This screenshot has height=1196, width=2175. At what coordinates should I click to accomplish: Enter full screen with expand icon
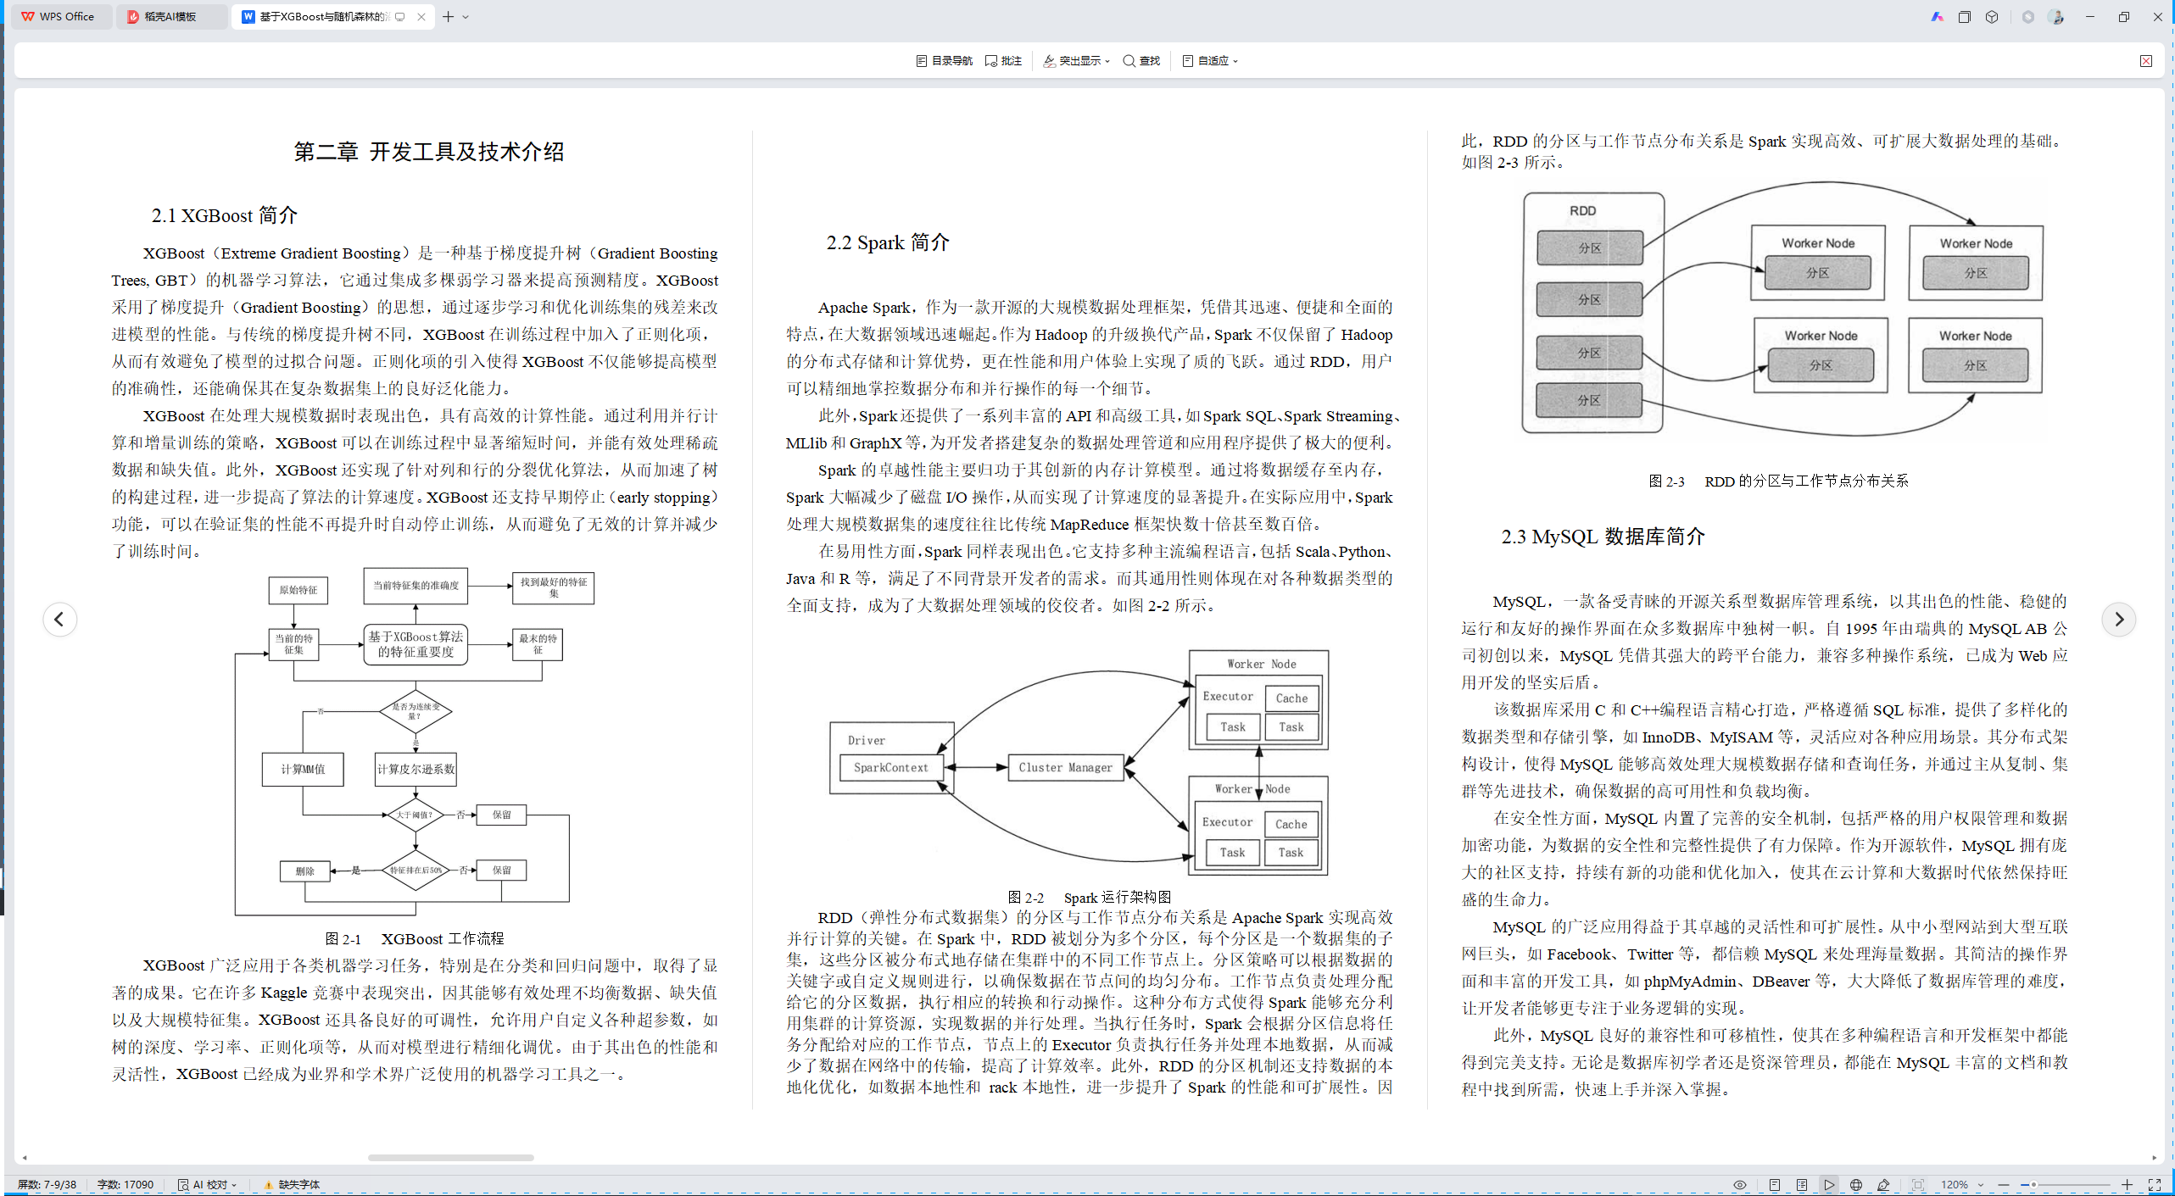click(x=2155, y=1185)
